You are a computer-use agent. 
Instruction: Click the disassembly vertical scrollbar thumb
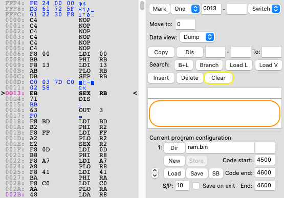[142, 6]
